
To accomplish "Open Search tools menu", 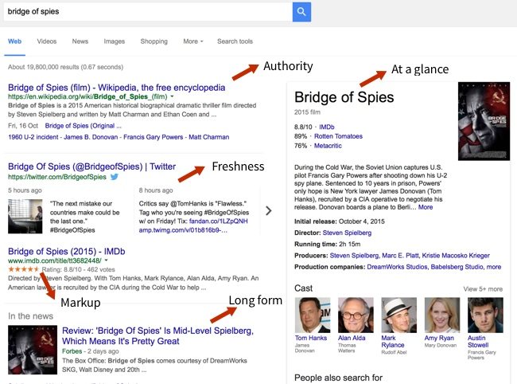I will (235, 41).
